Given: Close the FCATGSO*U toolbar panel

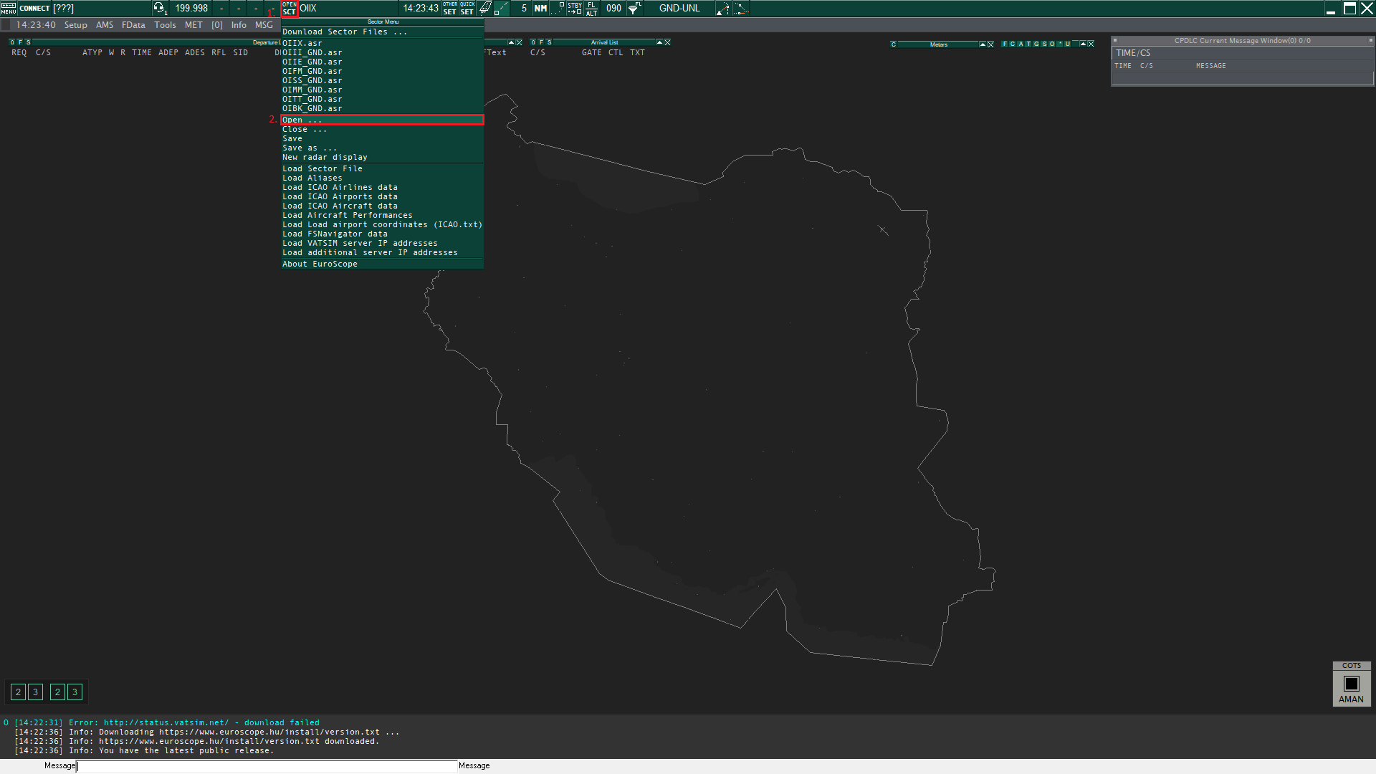Looking at the screenshot, I should pos(1091,44).
